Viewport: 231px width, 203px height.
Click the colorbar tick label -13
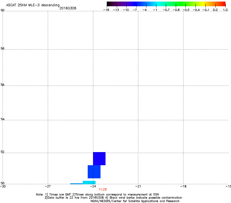coord(116,10)
